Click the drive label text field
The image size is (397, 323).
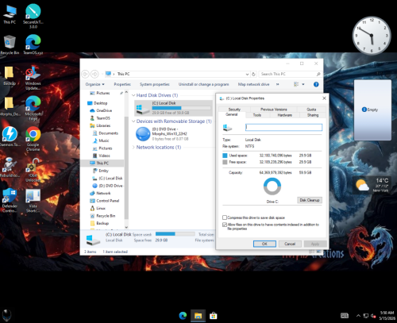click(283, 127)
